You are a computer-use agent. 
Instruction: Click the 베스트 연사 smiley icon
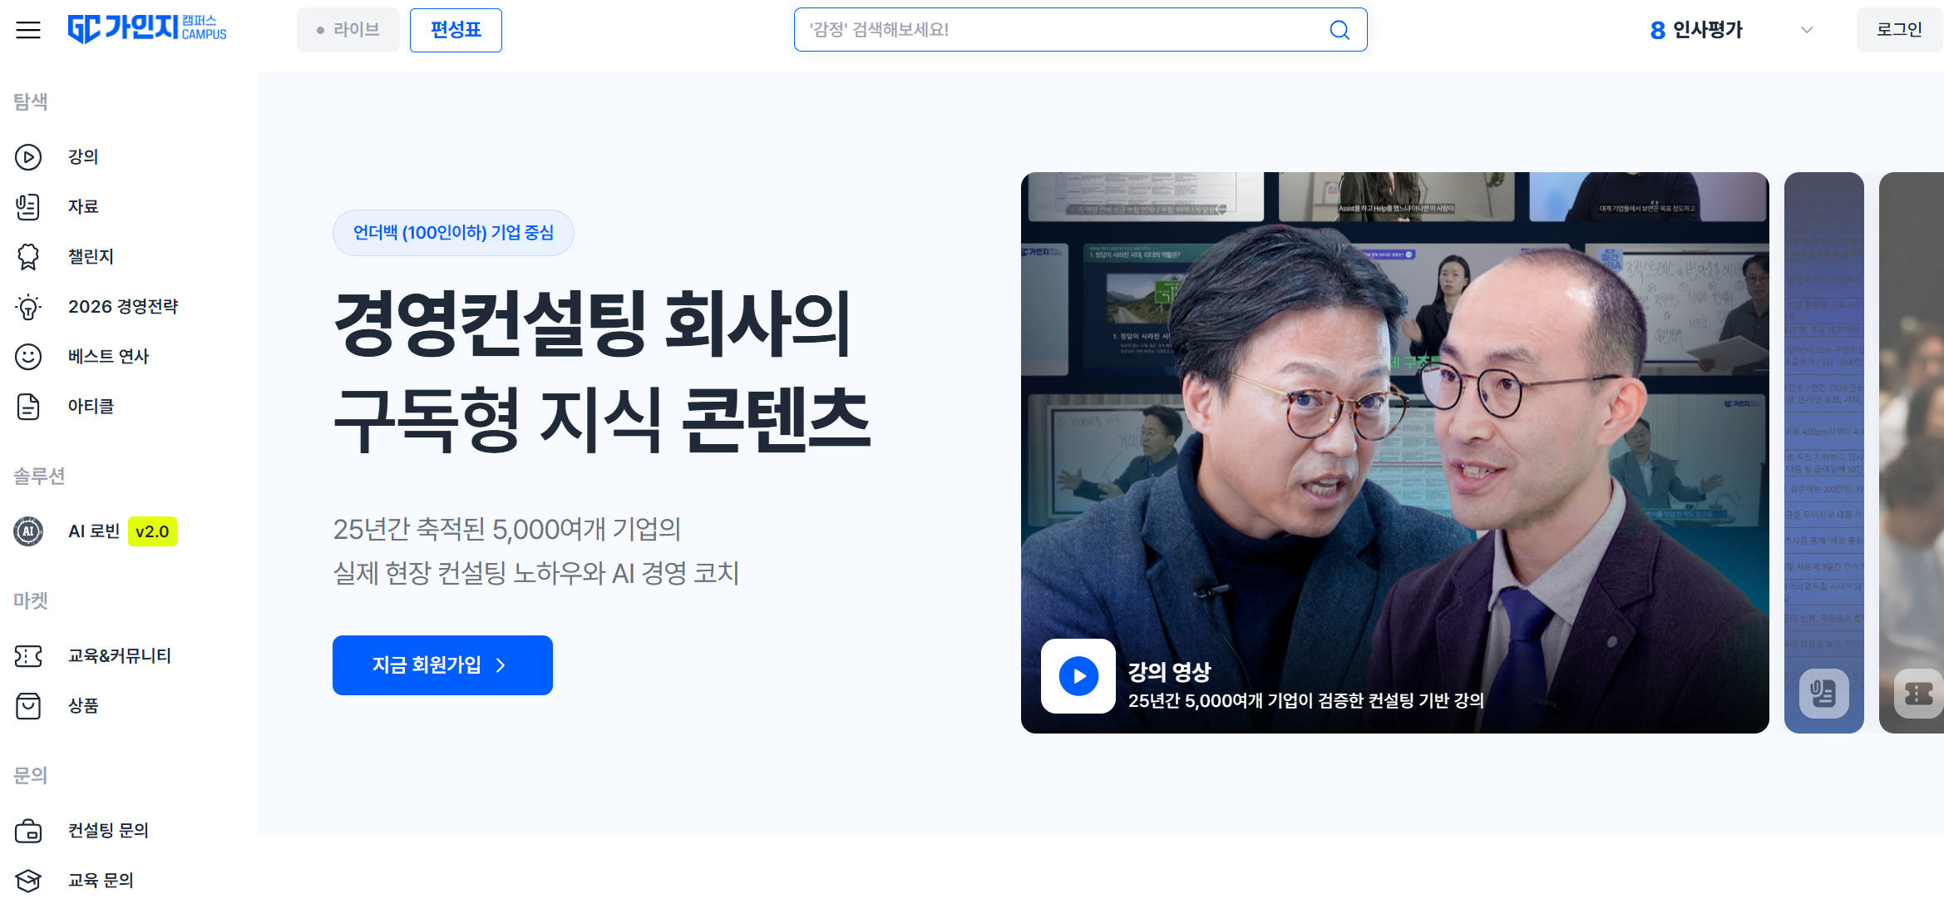[x=28, y=357]
